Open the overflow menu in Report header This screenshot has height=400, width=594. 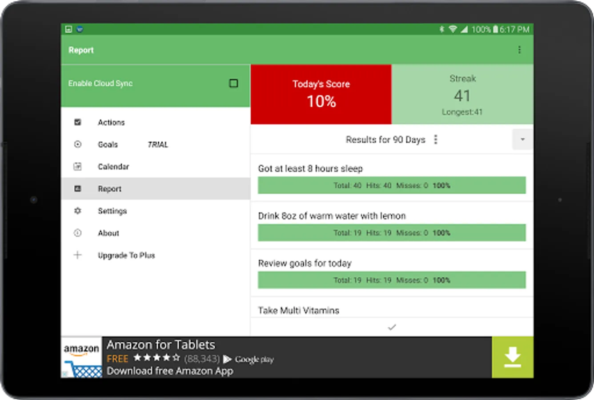519,50
